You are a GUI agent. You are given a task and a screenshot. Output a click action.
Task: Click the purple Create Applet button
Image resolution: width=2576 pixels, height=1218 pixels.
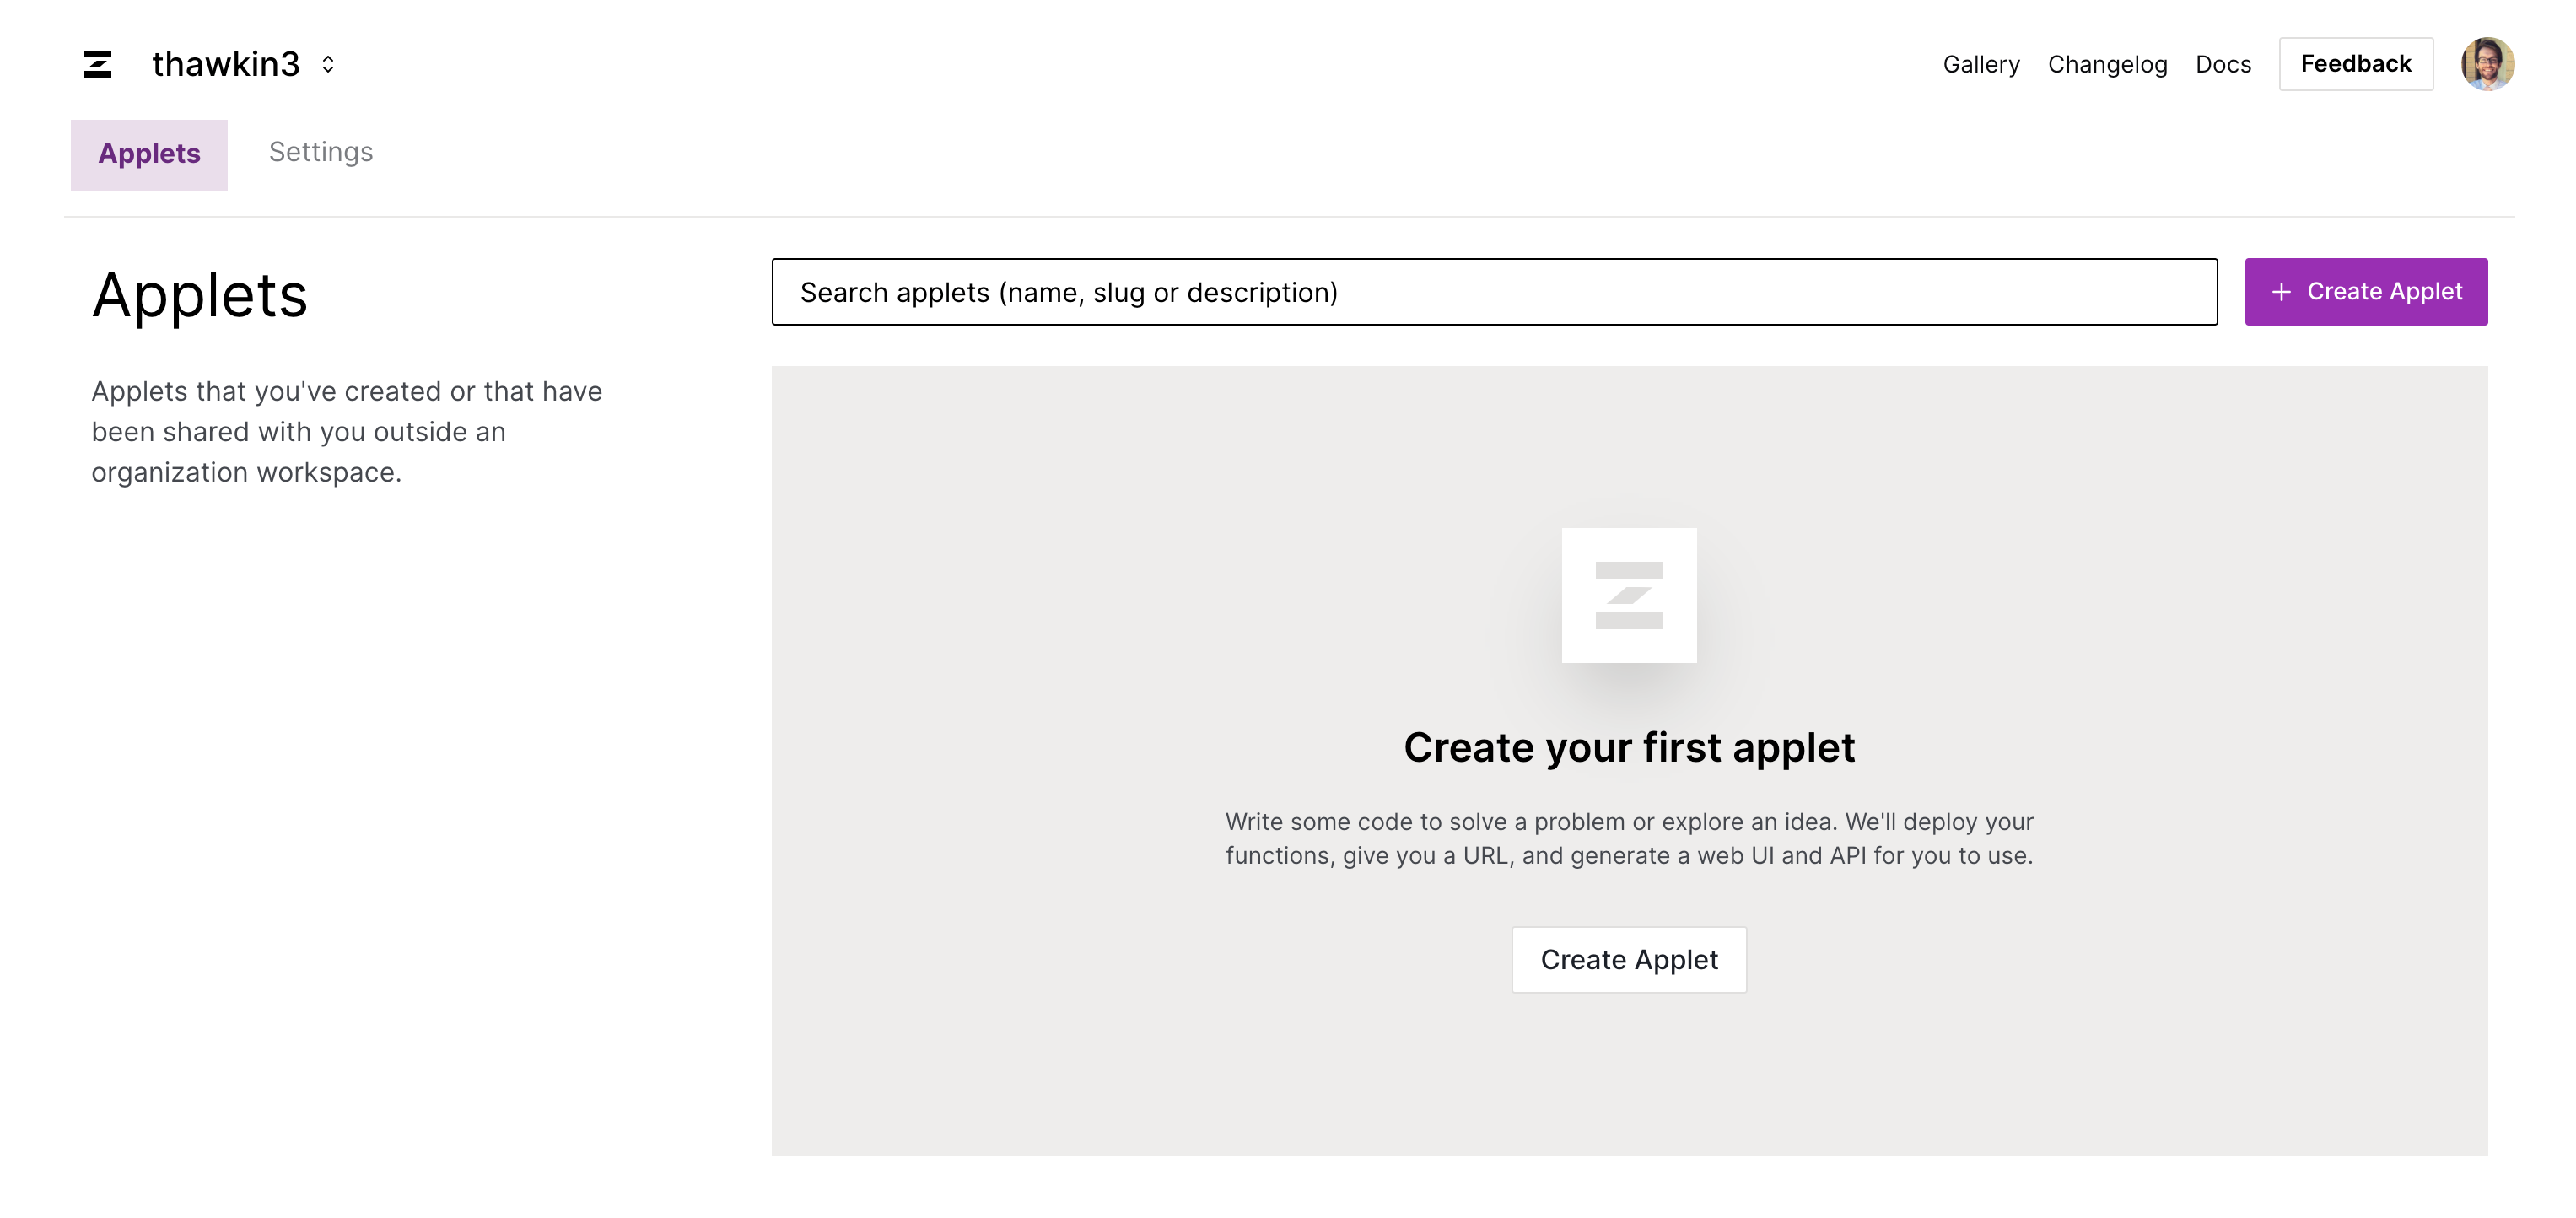pos(2384,292)
